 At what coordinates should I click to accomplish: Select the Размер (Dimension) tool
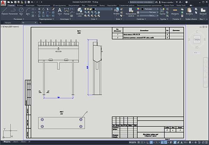pos(67,11)
